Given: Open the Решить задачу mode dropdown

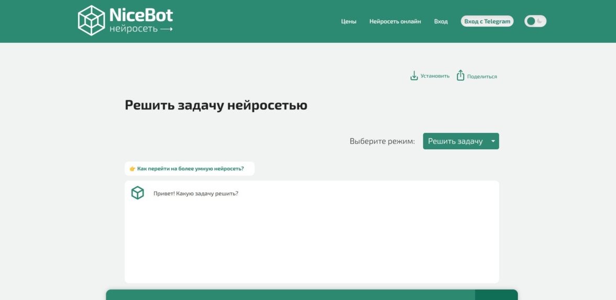Looking at the screenshot, I should pos(461,141).
